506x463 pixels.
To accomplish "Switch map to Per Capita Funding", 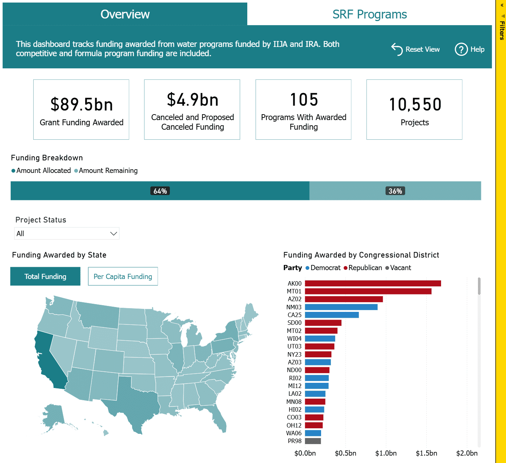I will (123, 276).
